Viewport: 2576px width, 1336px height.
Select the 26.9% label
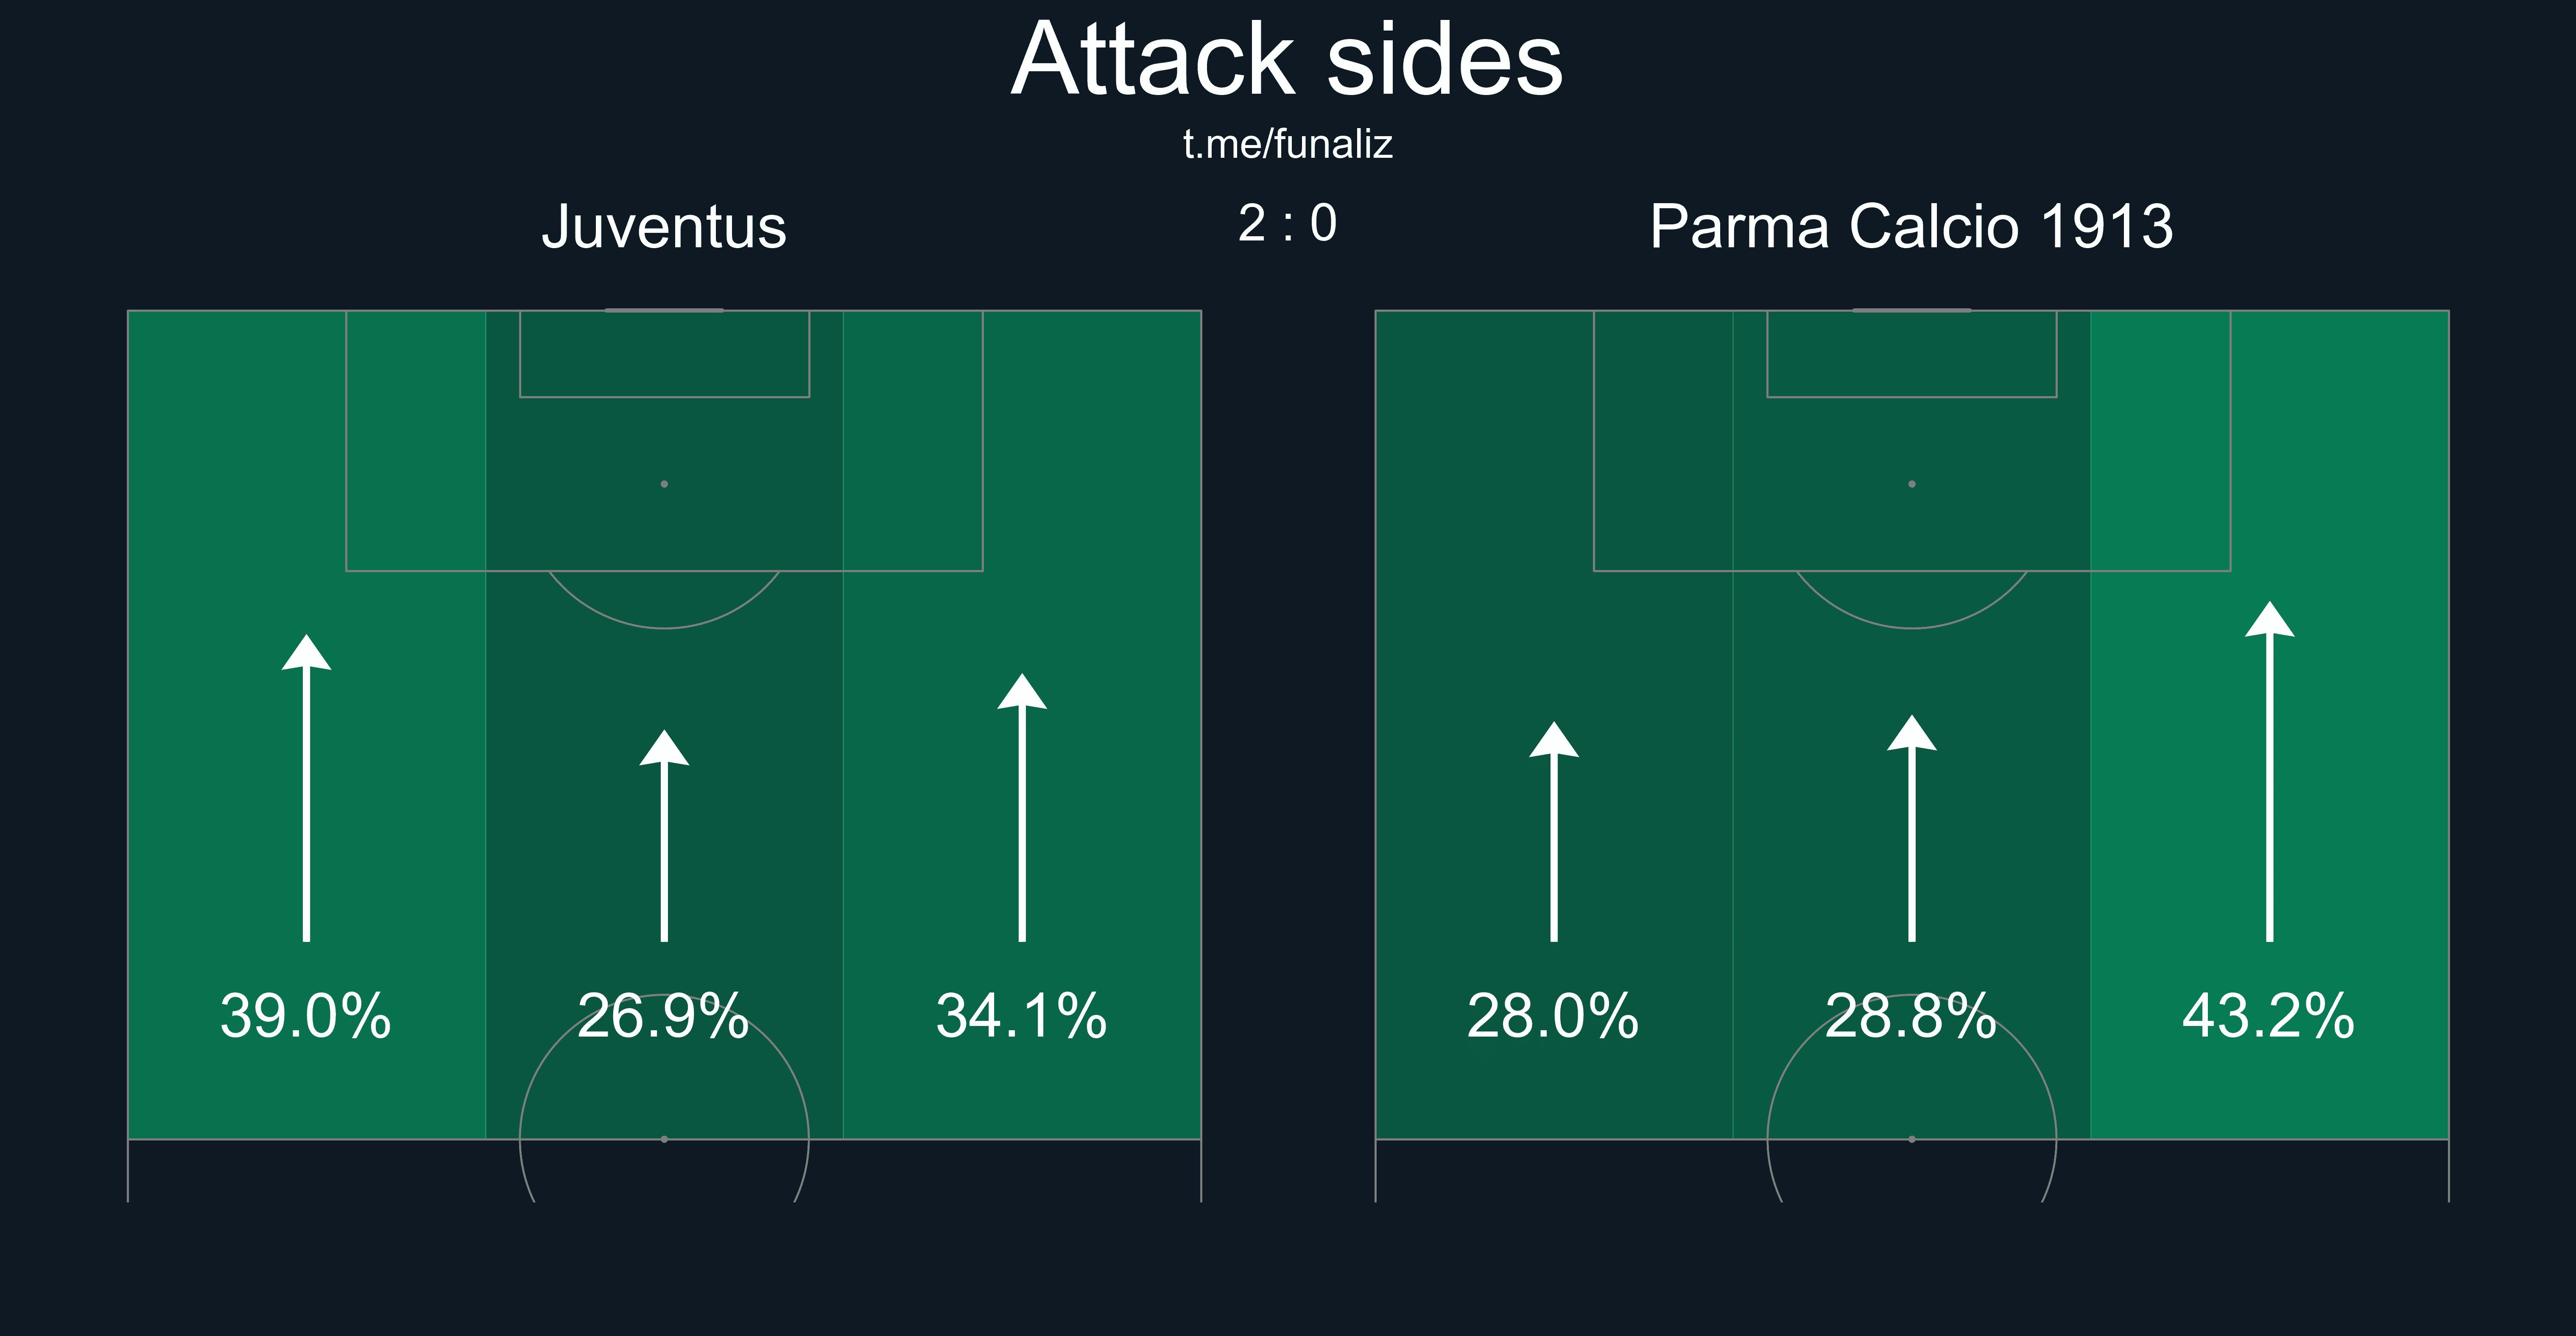coord(664,1017)
